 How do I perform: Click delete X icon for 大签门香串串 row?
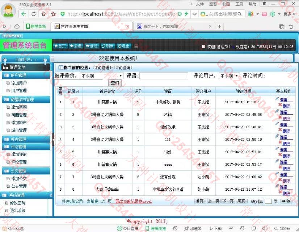coord(280,192)
